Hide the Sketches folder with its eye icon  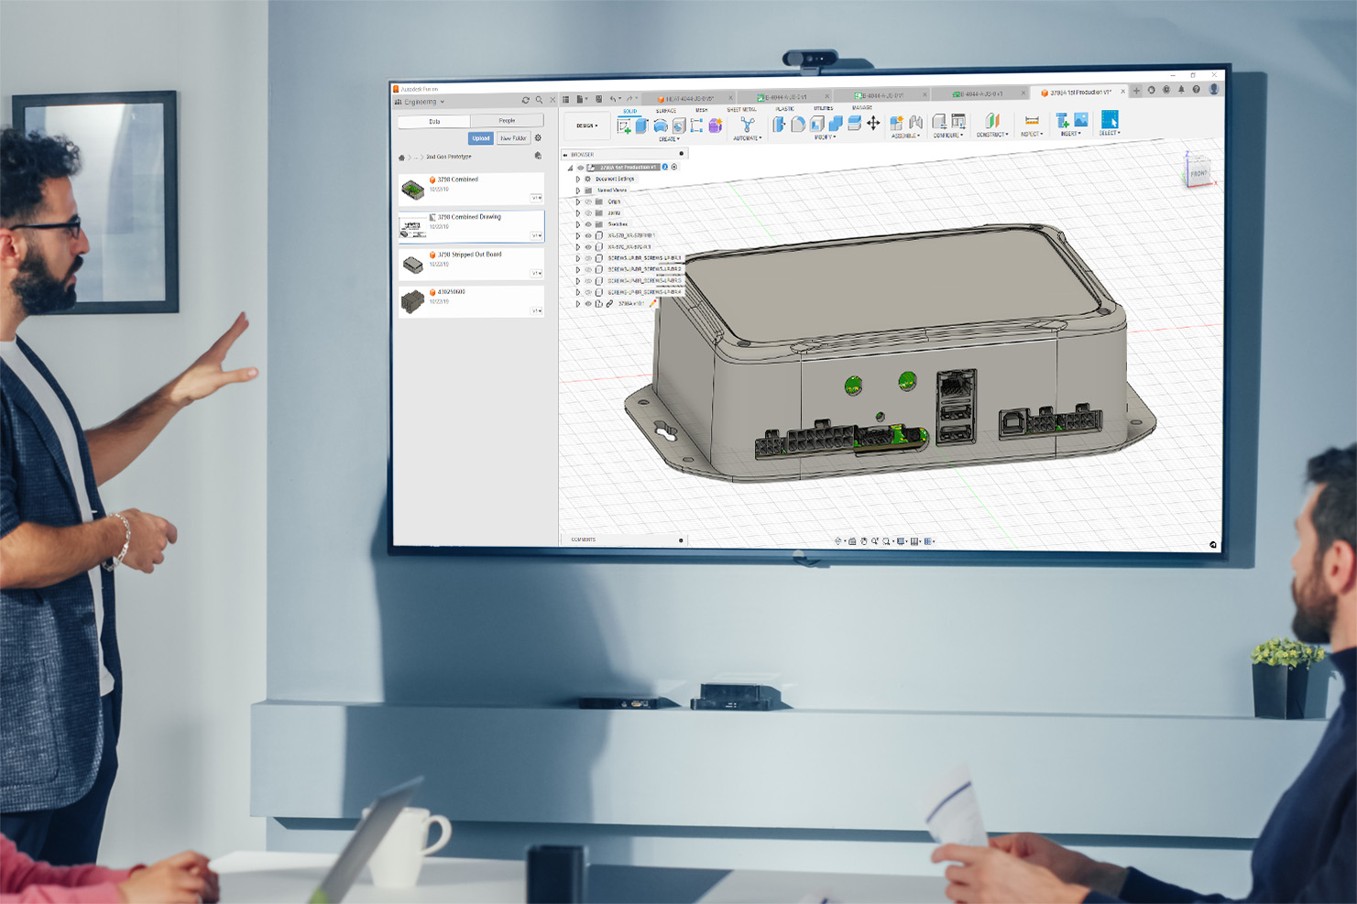pyautogui.click(x=590, y=224)
